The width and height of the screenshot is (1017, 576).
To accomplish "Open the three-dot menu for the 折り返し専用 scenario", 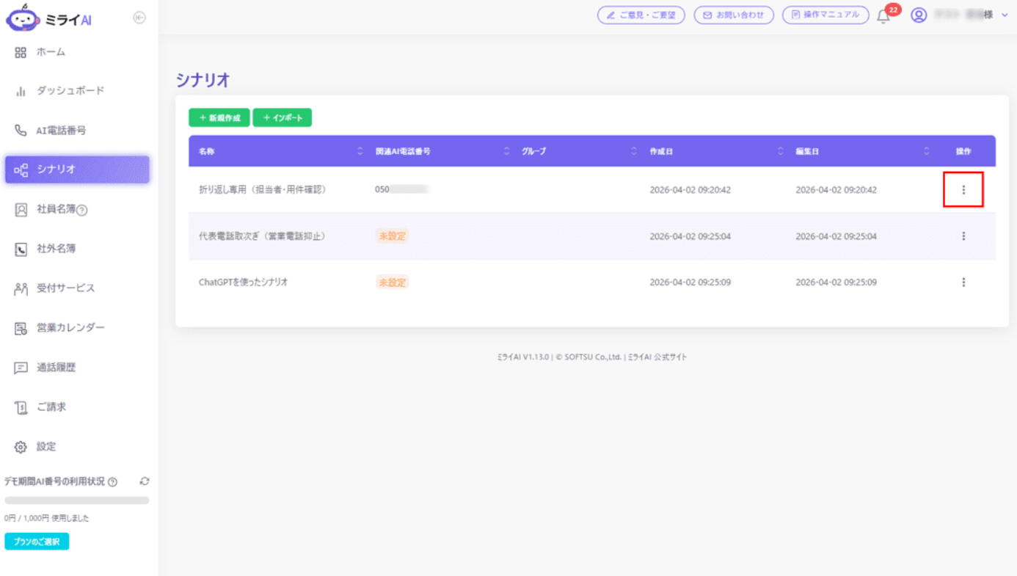I will click(x=963, y=190).
